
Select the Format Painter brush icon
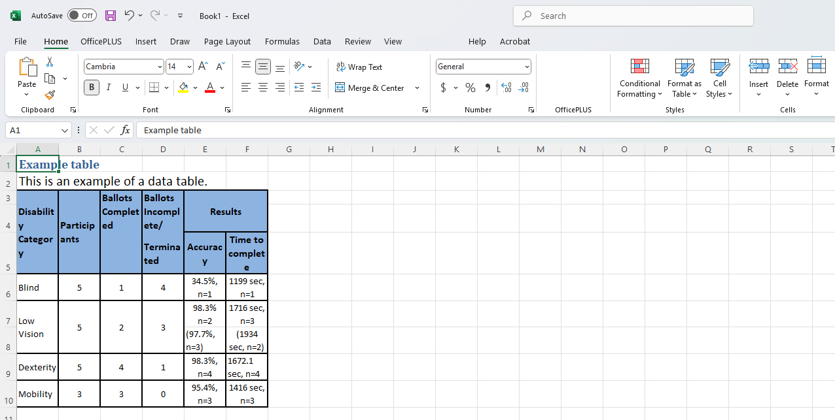click(50, 95)
